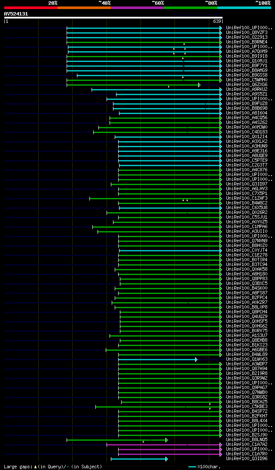Select the UniRef100_Q4UQZ9 label
The image size is (275, 470).
click(x=247, y=316)
